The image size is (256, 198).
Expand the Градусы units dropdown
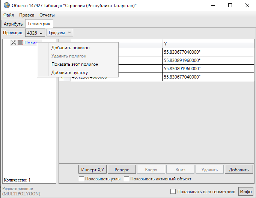(60, 33)
